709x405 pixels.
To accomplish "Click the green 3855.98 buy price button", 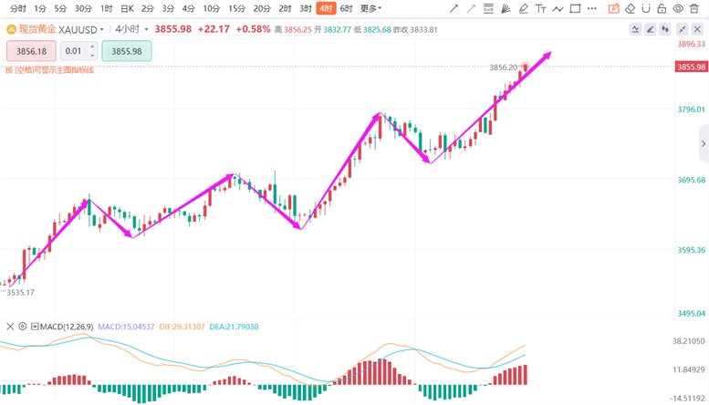I will tap(127, 51).
